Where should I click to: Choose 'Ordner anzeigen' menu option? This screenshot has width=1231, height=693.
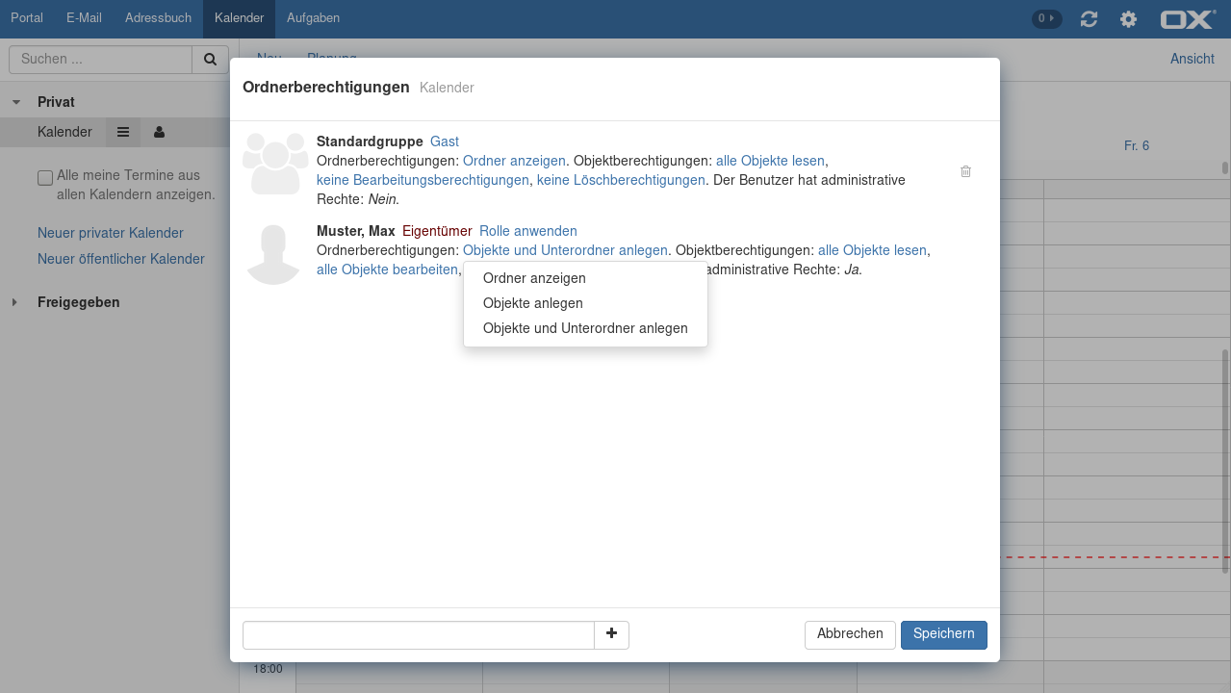click(x=534, y=278)
